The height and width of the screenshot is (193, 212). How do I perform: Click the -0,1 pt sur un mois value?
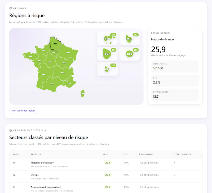tap(149, 175)
